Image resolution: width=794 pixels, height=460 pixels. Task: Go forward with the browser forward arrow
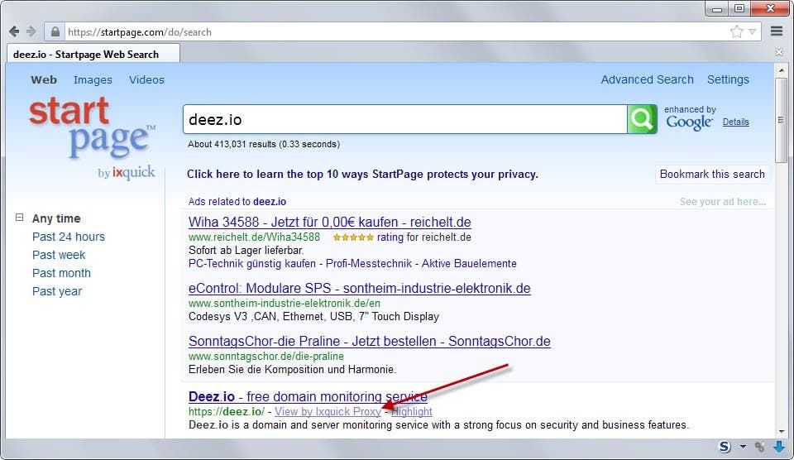point(31,31)
